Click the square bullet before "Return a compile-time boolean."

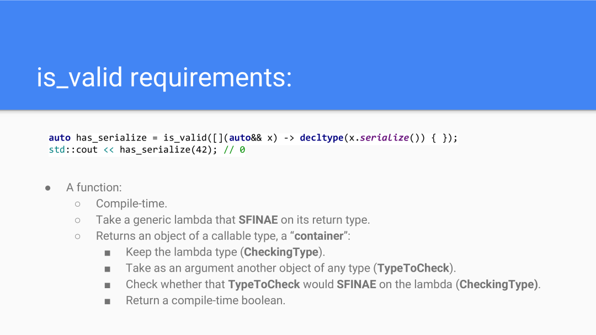click(107, 301)
